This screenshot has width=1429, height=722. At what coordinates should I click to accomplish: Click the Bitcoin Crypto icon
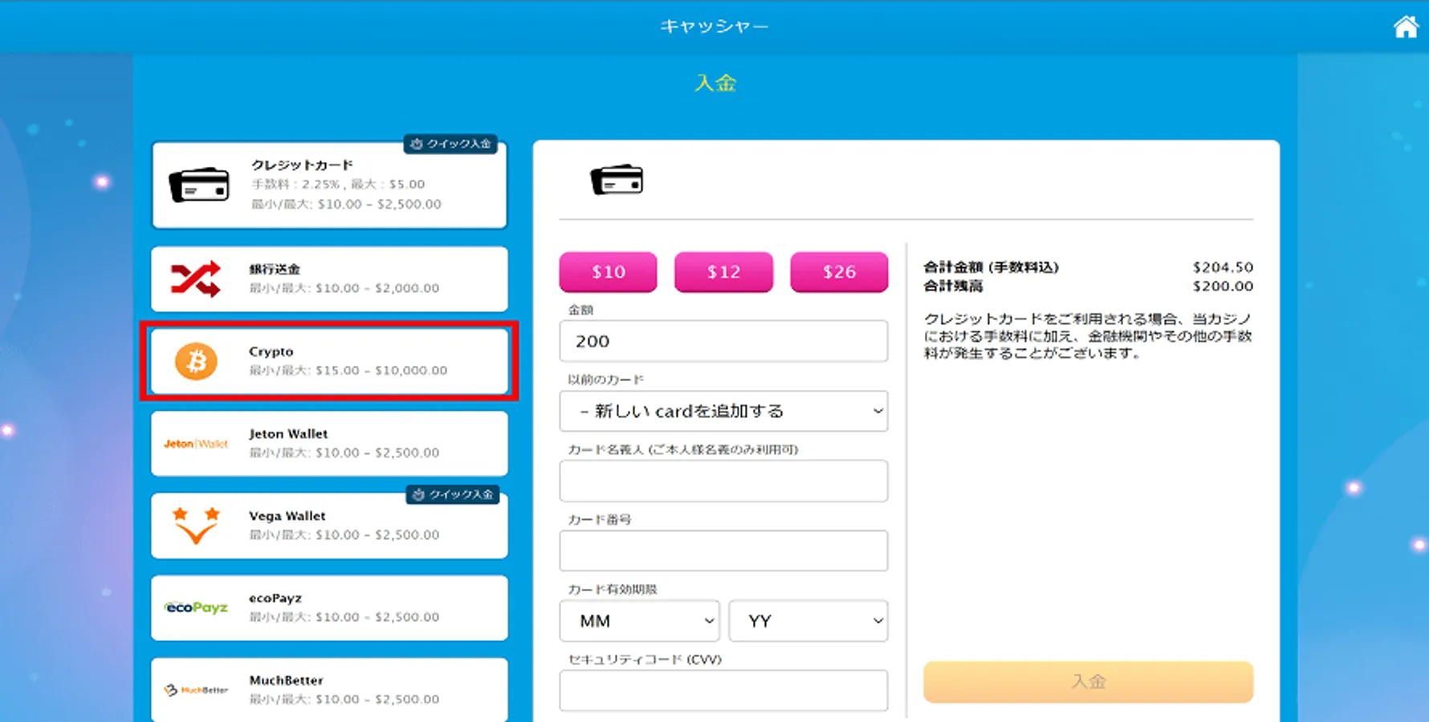(x=196, y=361)
